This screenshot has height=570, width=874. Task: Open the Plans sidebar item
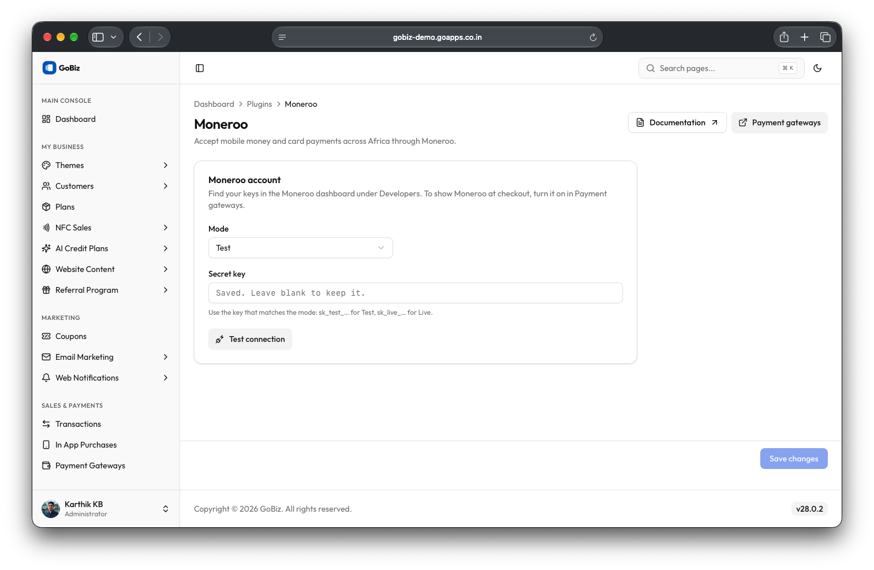click(x=106, y=207)
